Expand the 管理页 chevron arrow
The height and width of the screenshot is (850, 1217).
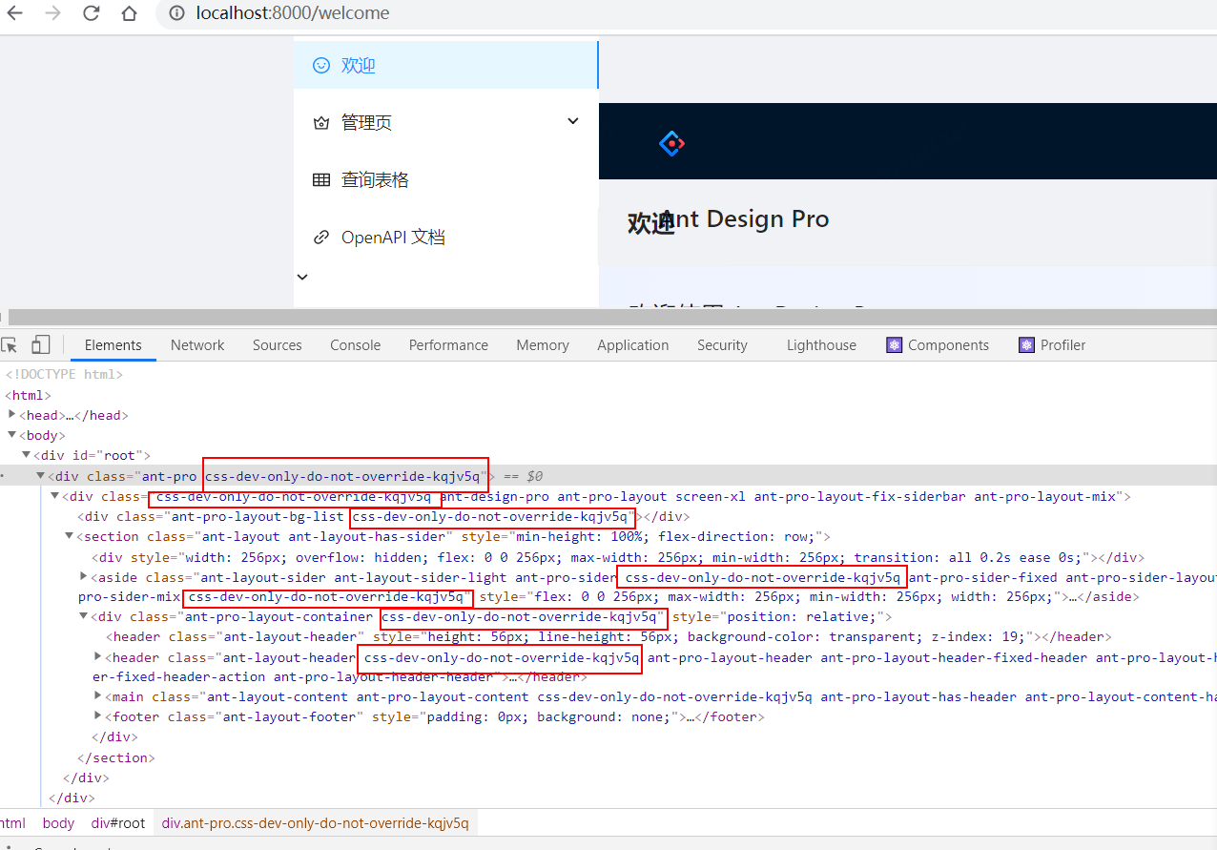573,121
